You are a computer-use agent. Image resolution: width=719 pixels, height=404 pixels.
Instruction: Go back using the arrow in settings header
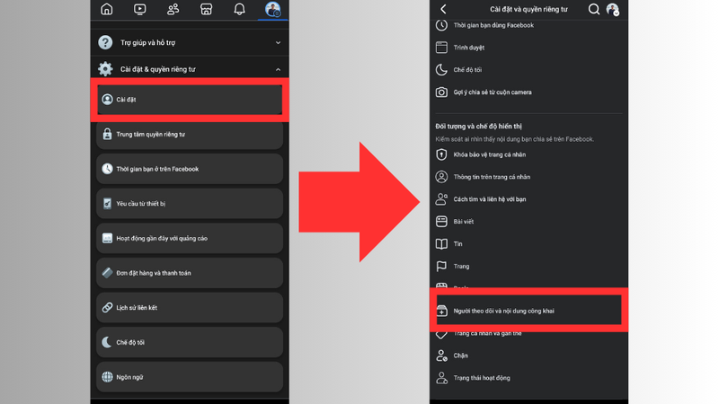tap(443, 9)
